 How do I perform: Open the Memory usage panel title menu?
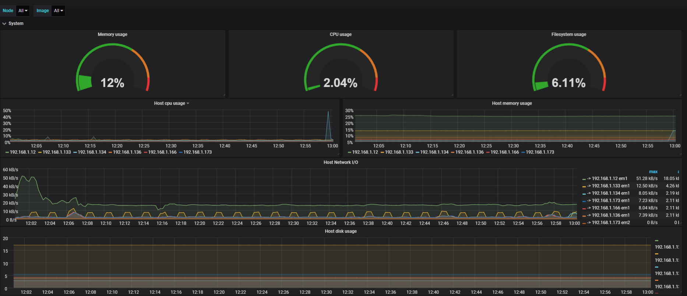tap(113, 35)
